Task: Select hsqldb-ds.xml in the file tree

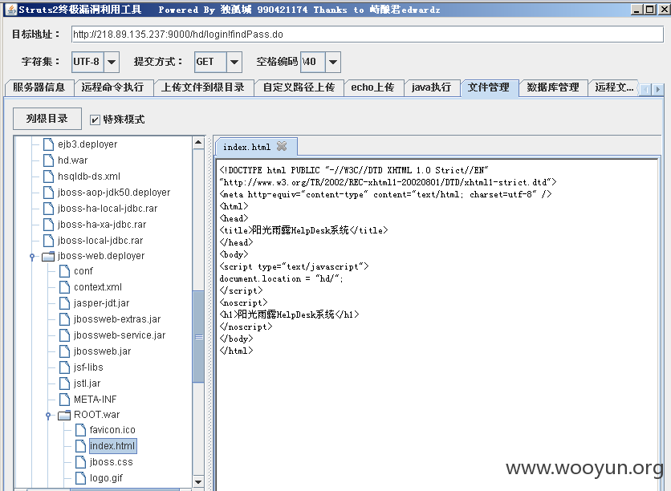Action: pyautogui.click(x=89, y=177)
